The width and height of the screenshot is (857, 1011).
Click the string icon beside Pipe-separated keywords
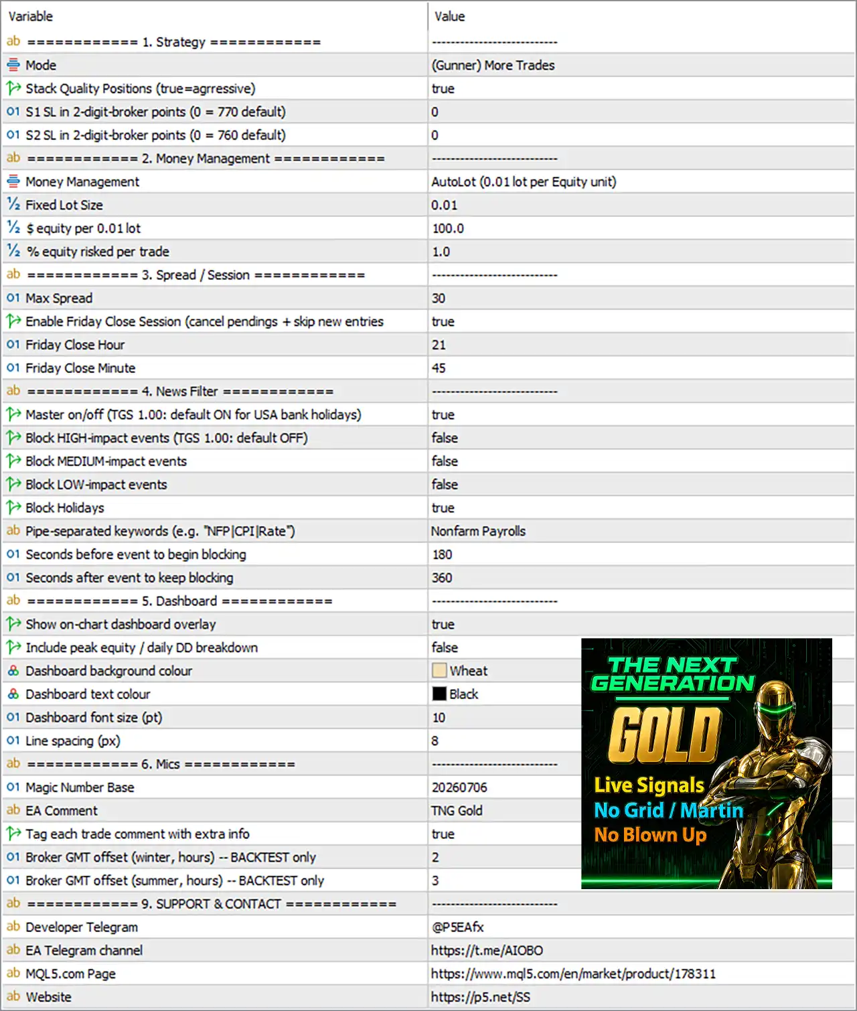tap(13, 531)
